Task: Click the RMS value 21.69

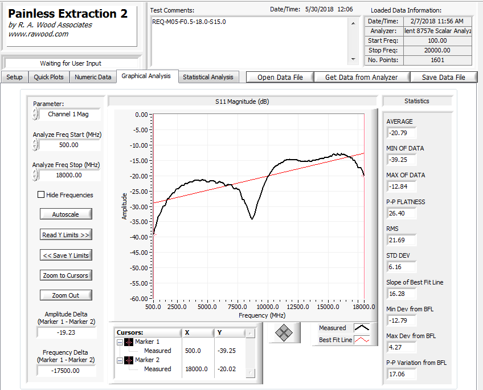Action: click(402, 240)
